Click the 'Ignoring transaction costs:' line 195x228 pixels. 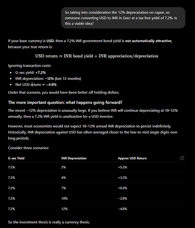(30, 66)
